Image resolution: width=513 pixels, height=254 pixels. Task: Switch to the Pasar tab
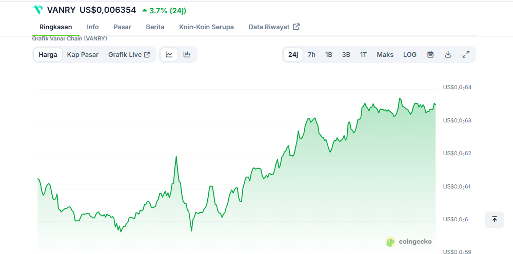click(x=123, y=27)
